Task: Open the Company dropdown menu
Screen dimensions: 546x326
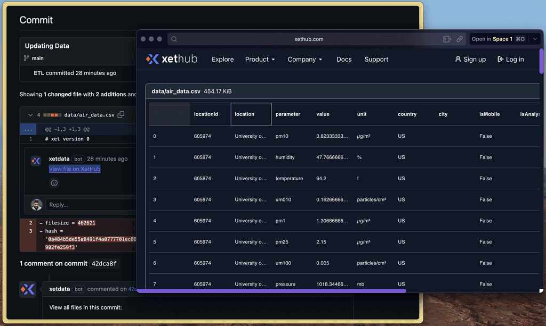Action: pyautogui.click(x=304, y=60)
